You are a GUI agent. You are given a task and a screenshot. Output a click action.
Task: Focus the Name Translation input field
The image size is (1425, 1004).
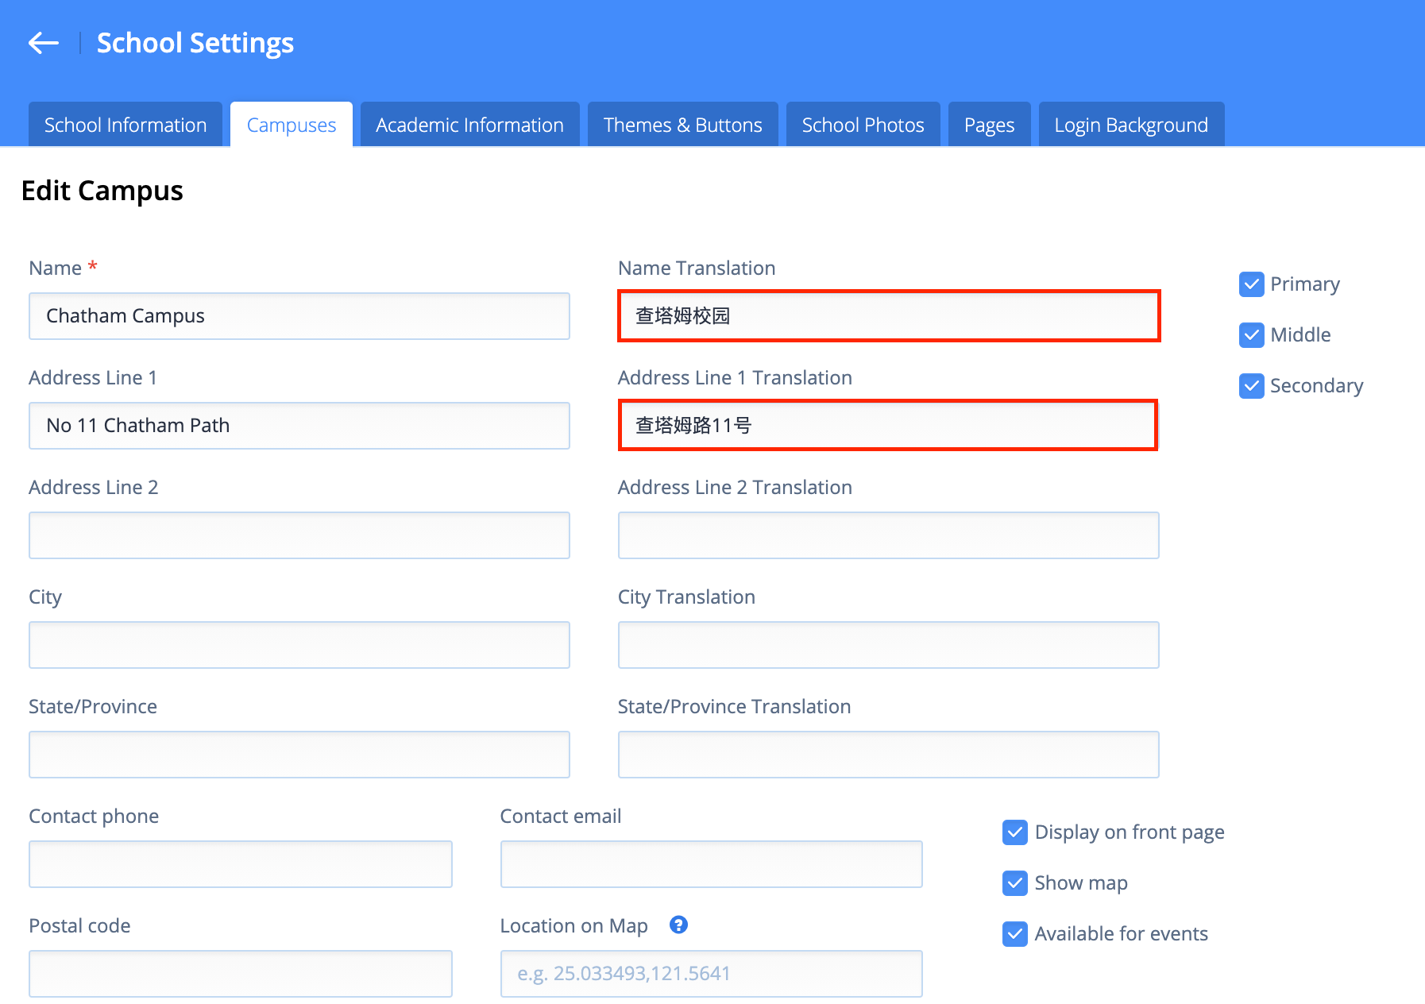point(888,316)
